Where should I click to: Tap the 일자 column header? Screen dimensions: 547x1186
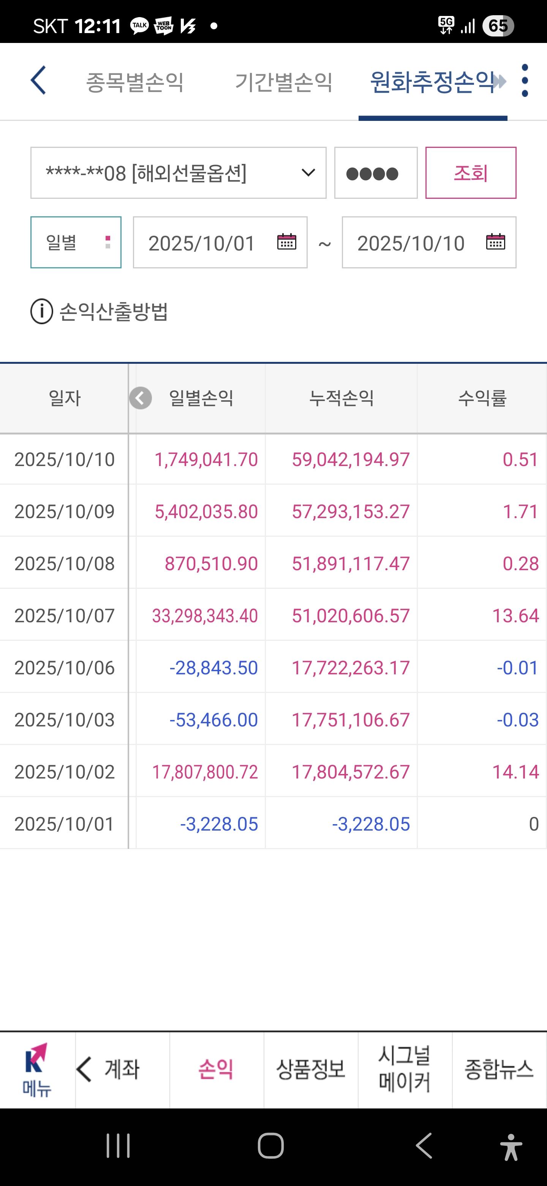65,398
